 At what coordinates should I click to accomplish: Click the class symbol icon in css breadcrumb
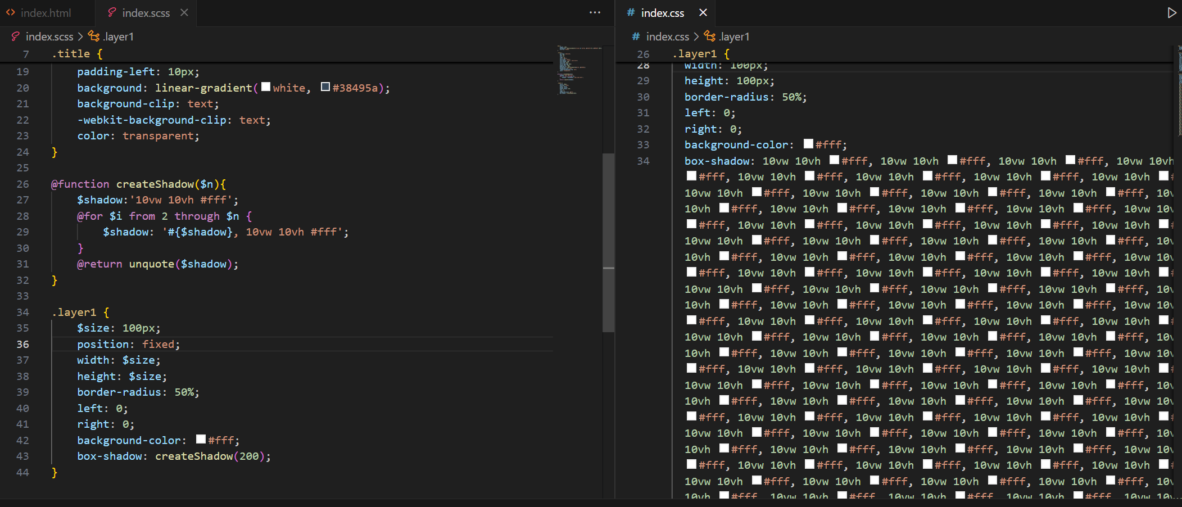[710, 37]
